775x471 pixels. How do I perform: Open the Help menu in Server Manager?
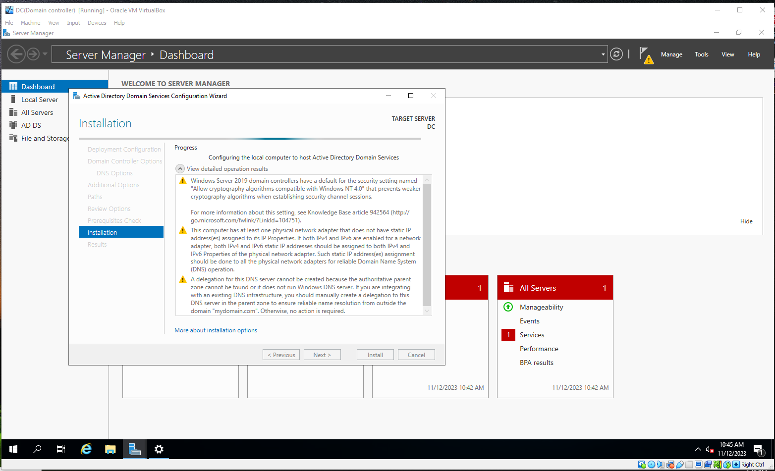[754, 54]
